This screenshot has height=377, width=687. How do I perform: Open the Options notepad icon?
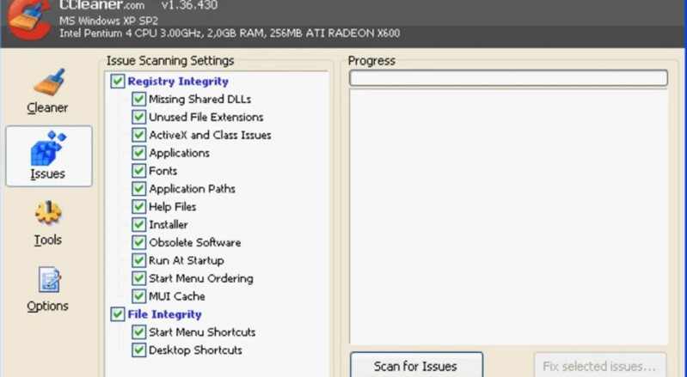click(x=48, y=280)
